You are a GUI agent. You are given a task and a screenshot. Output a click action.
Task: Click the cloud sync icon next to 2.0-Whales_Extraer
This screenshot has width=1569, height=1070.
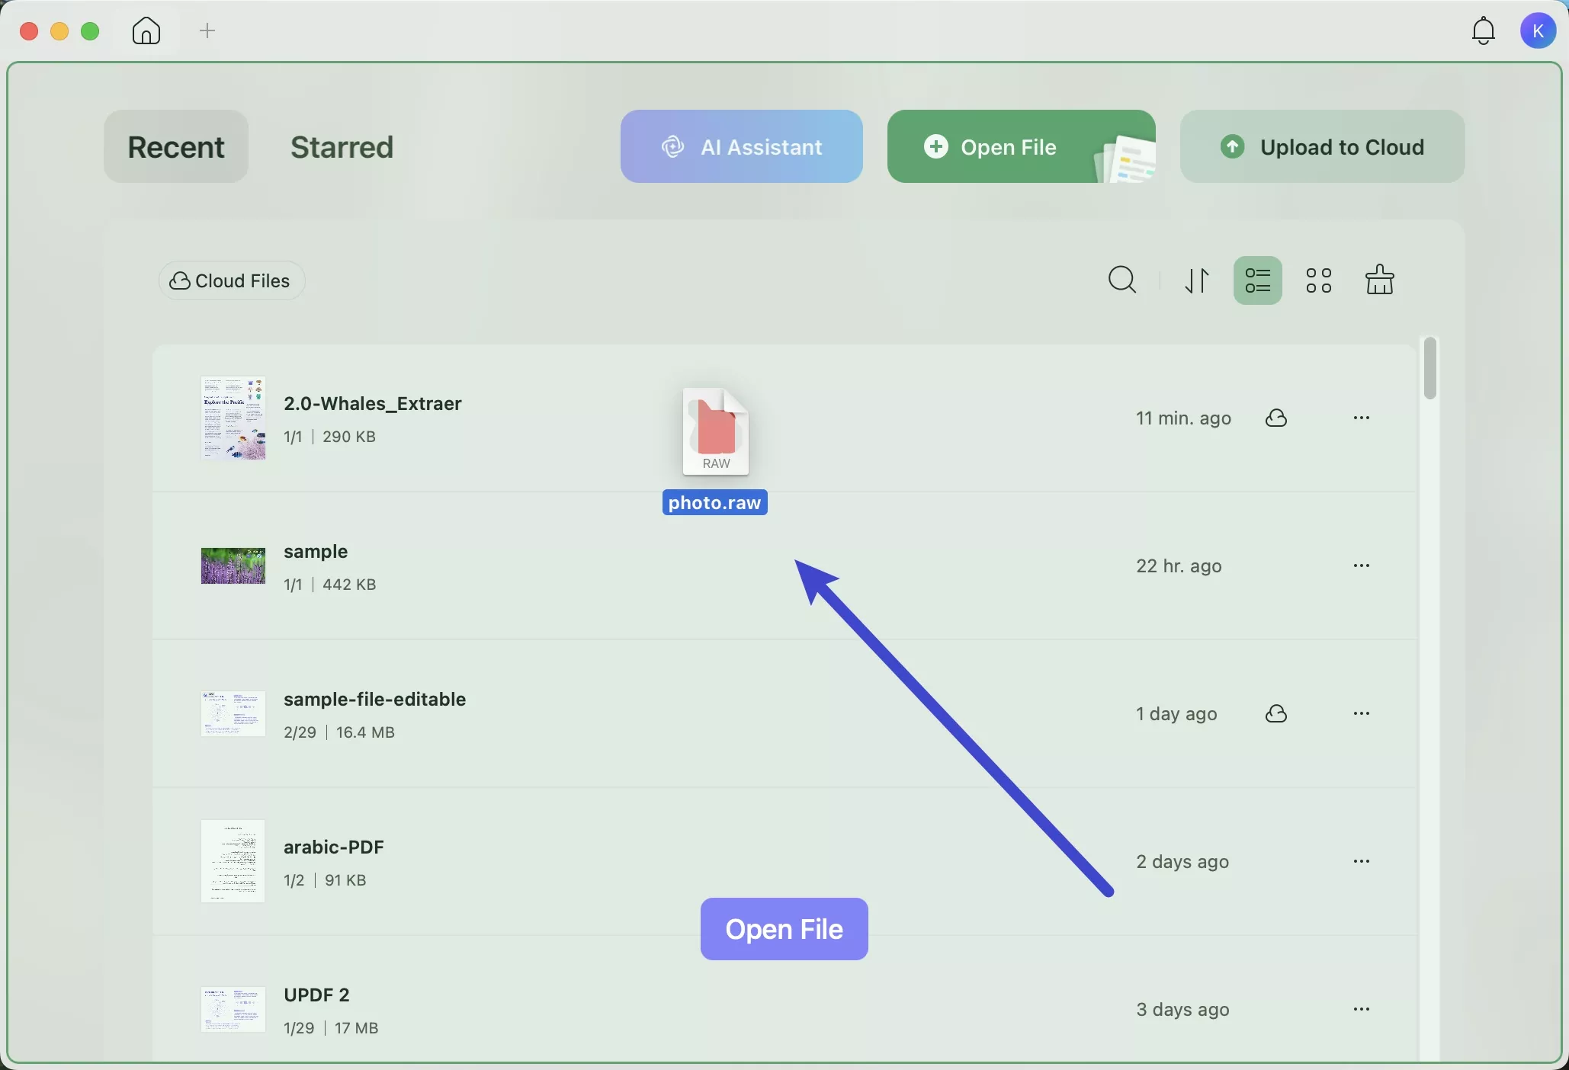pos(1275,418)
